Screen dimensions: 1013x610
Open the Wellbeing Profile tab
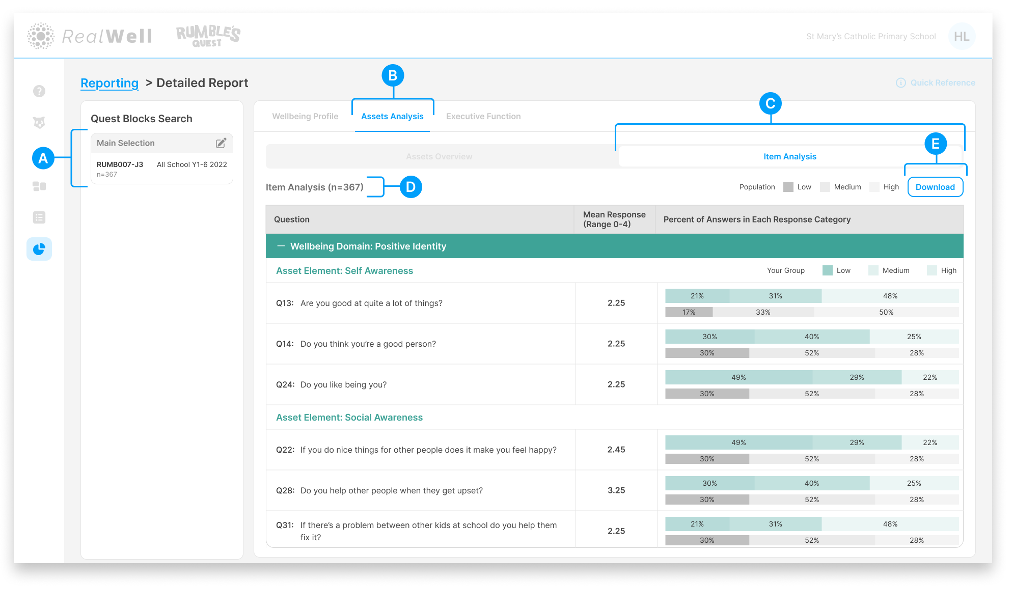click(x=305, y=117)
